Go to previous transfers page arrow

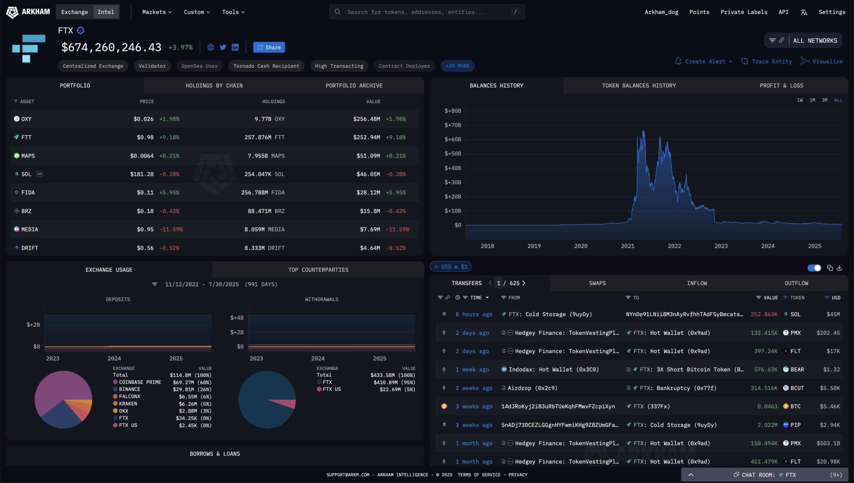(490, 283)
